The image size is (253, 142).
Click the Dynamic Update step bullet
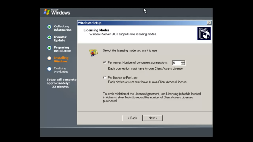[x=49, y=37]
